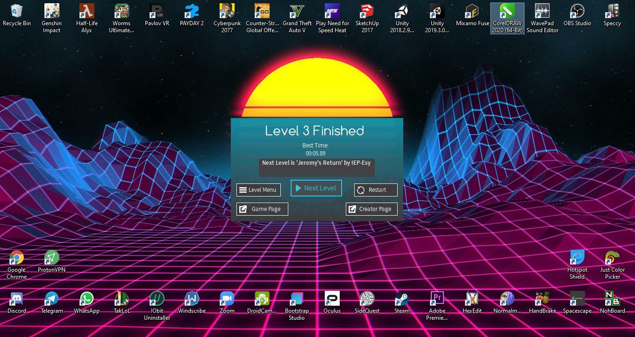Click the Next Level button
Viewport: 635px width, 337px height.
(316, 188)
